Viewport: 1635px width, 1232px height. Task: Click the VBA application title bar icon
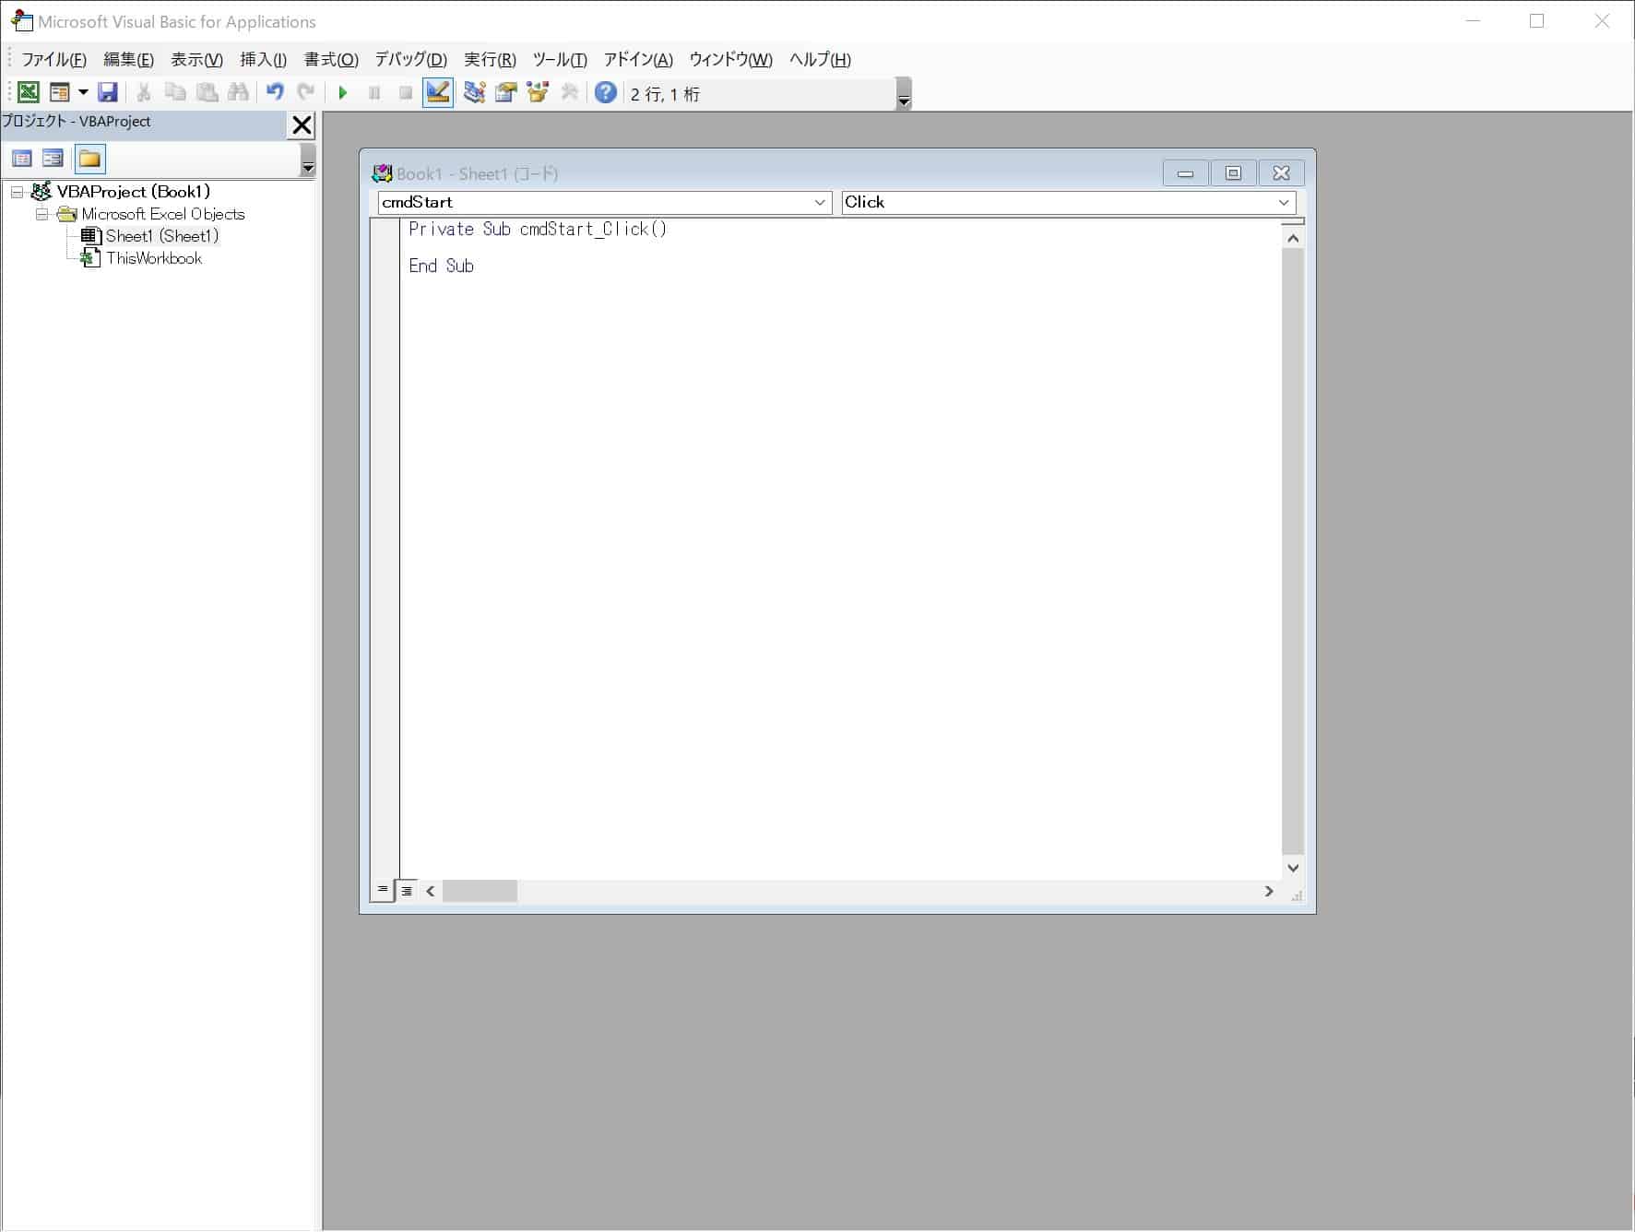tap(22, 21)
